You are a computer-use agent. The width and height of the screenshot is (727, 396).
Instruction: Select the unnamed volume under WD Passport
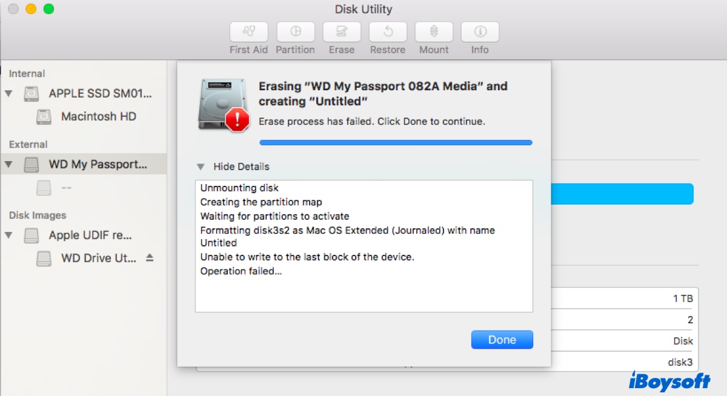(x=66, y=188)
